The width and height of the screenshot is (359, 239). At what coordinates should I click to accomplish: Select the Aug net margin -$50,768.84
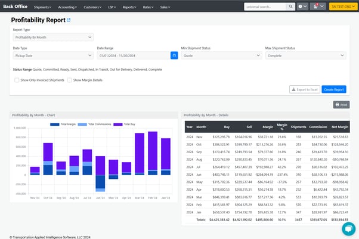[340, 159]
